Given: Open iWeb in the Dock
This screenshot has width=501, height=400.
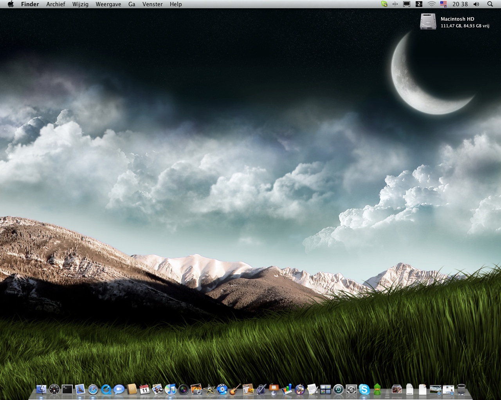Looking at the screenshot, I should [x=248, y=389].
